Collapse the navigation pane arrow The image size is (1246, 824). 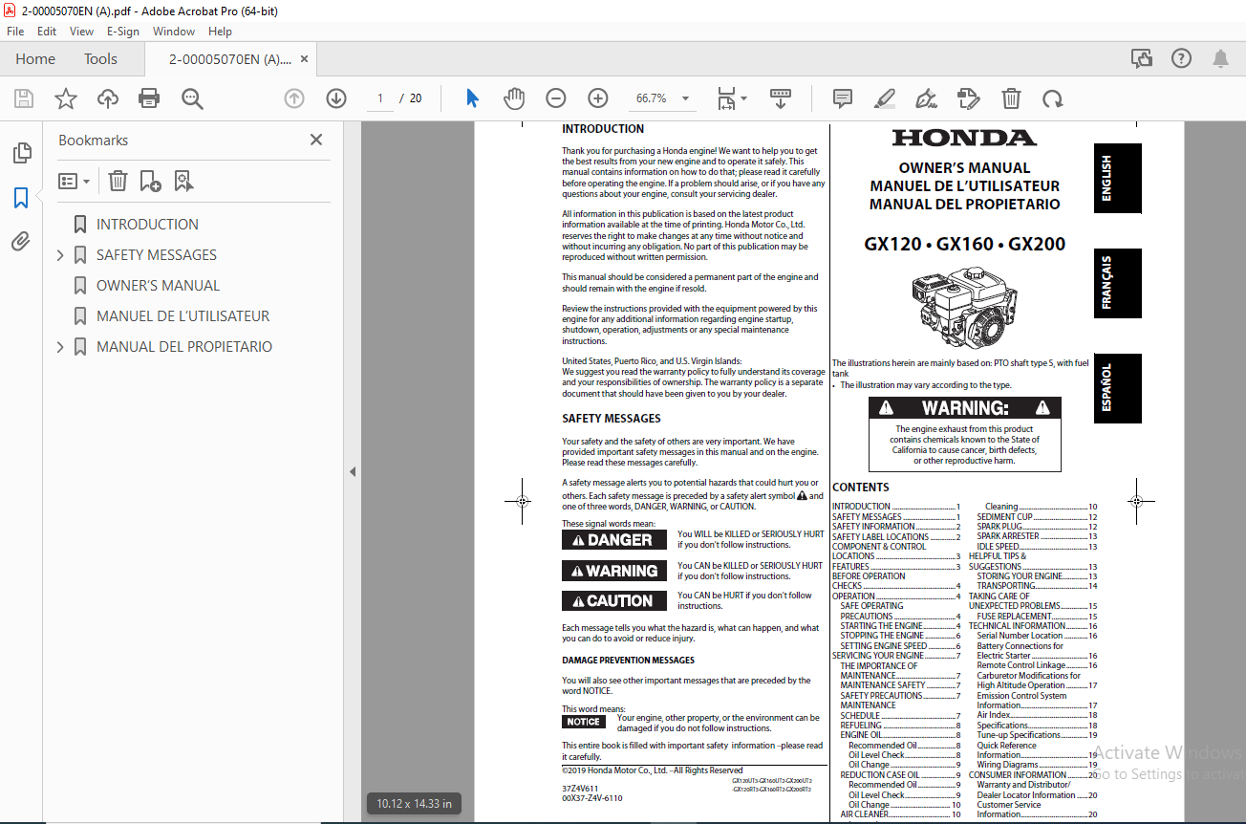coord(352,471)
